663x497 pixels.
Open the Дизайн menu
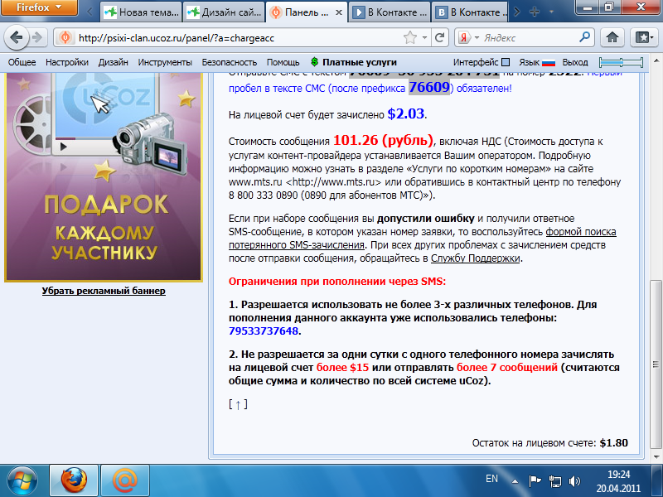tap(114, 63)
